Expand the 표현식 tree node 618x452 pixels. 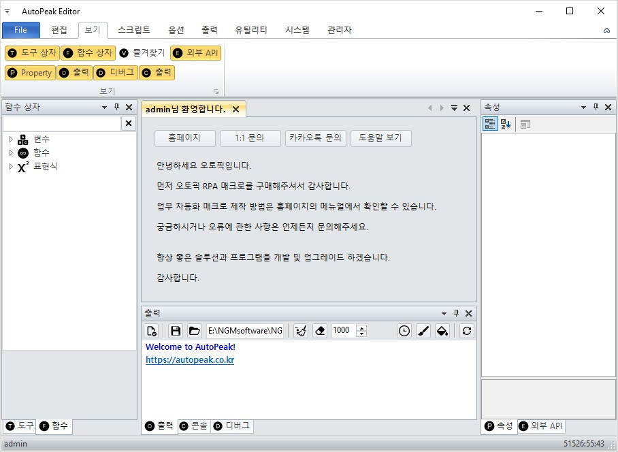click(x=11, y=166)
